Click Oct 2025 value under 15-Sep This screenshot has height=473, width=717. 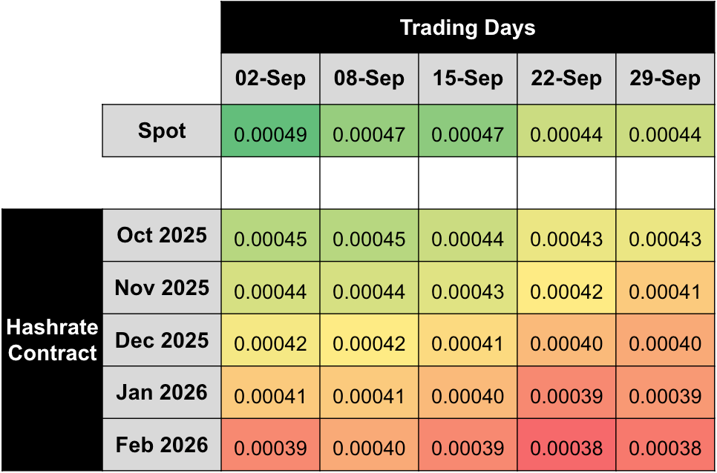(x=468, y=239)
